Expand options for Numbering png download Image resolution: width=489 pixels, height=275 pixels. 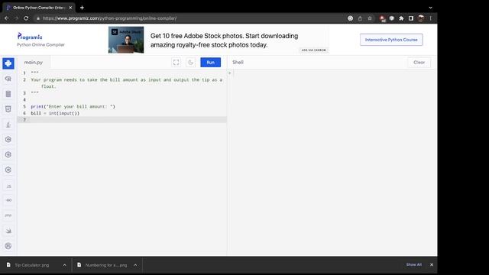(135, 265)
